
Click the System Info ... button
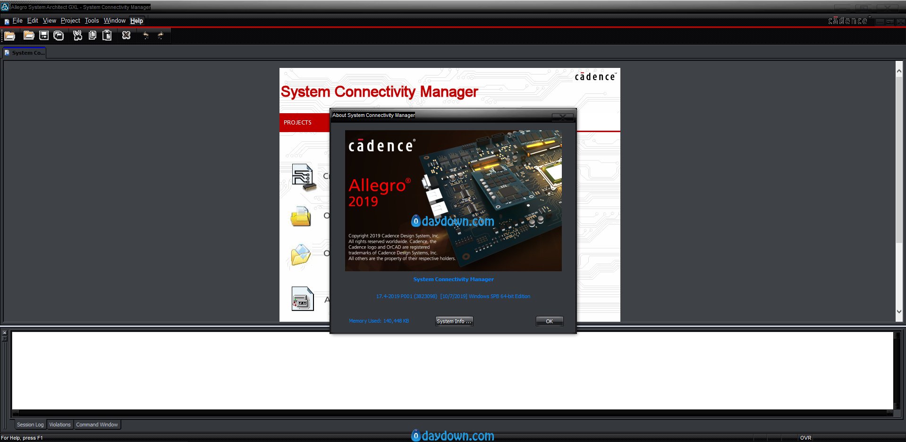[454, 321]
